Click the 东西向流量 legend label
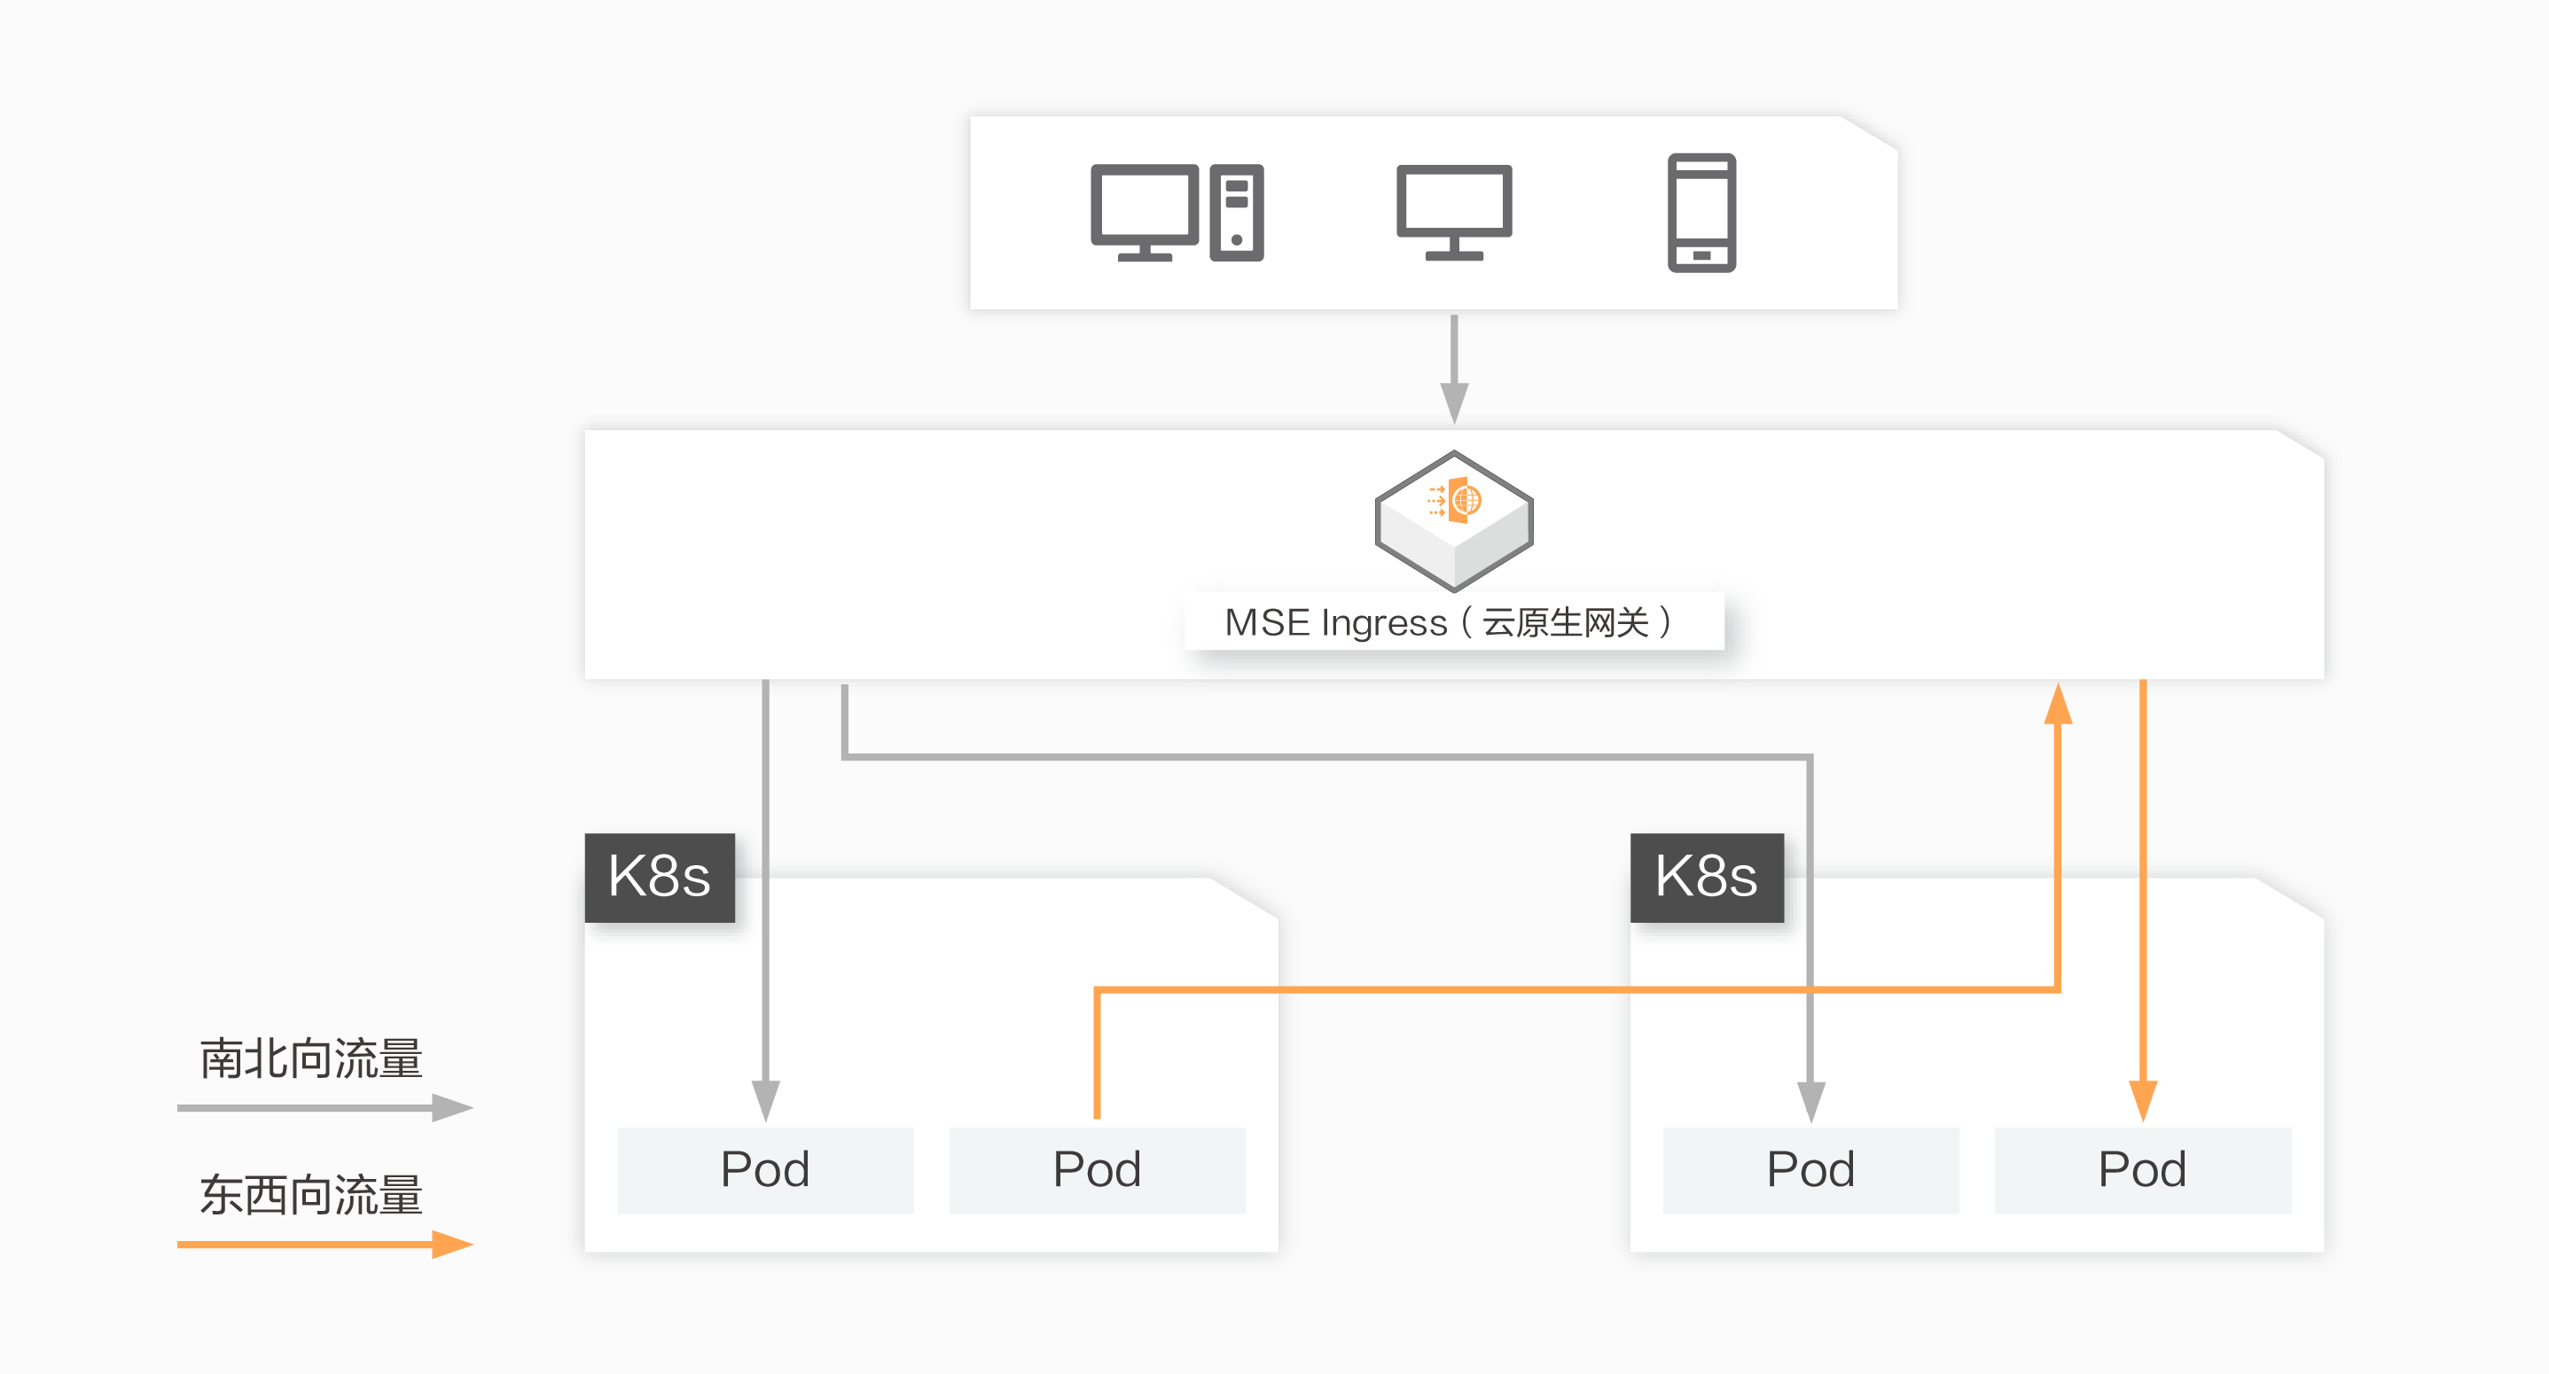 310,1194
